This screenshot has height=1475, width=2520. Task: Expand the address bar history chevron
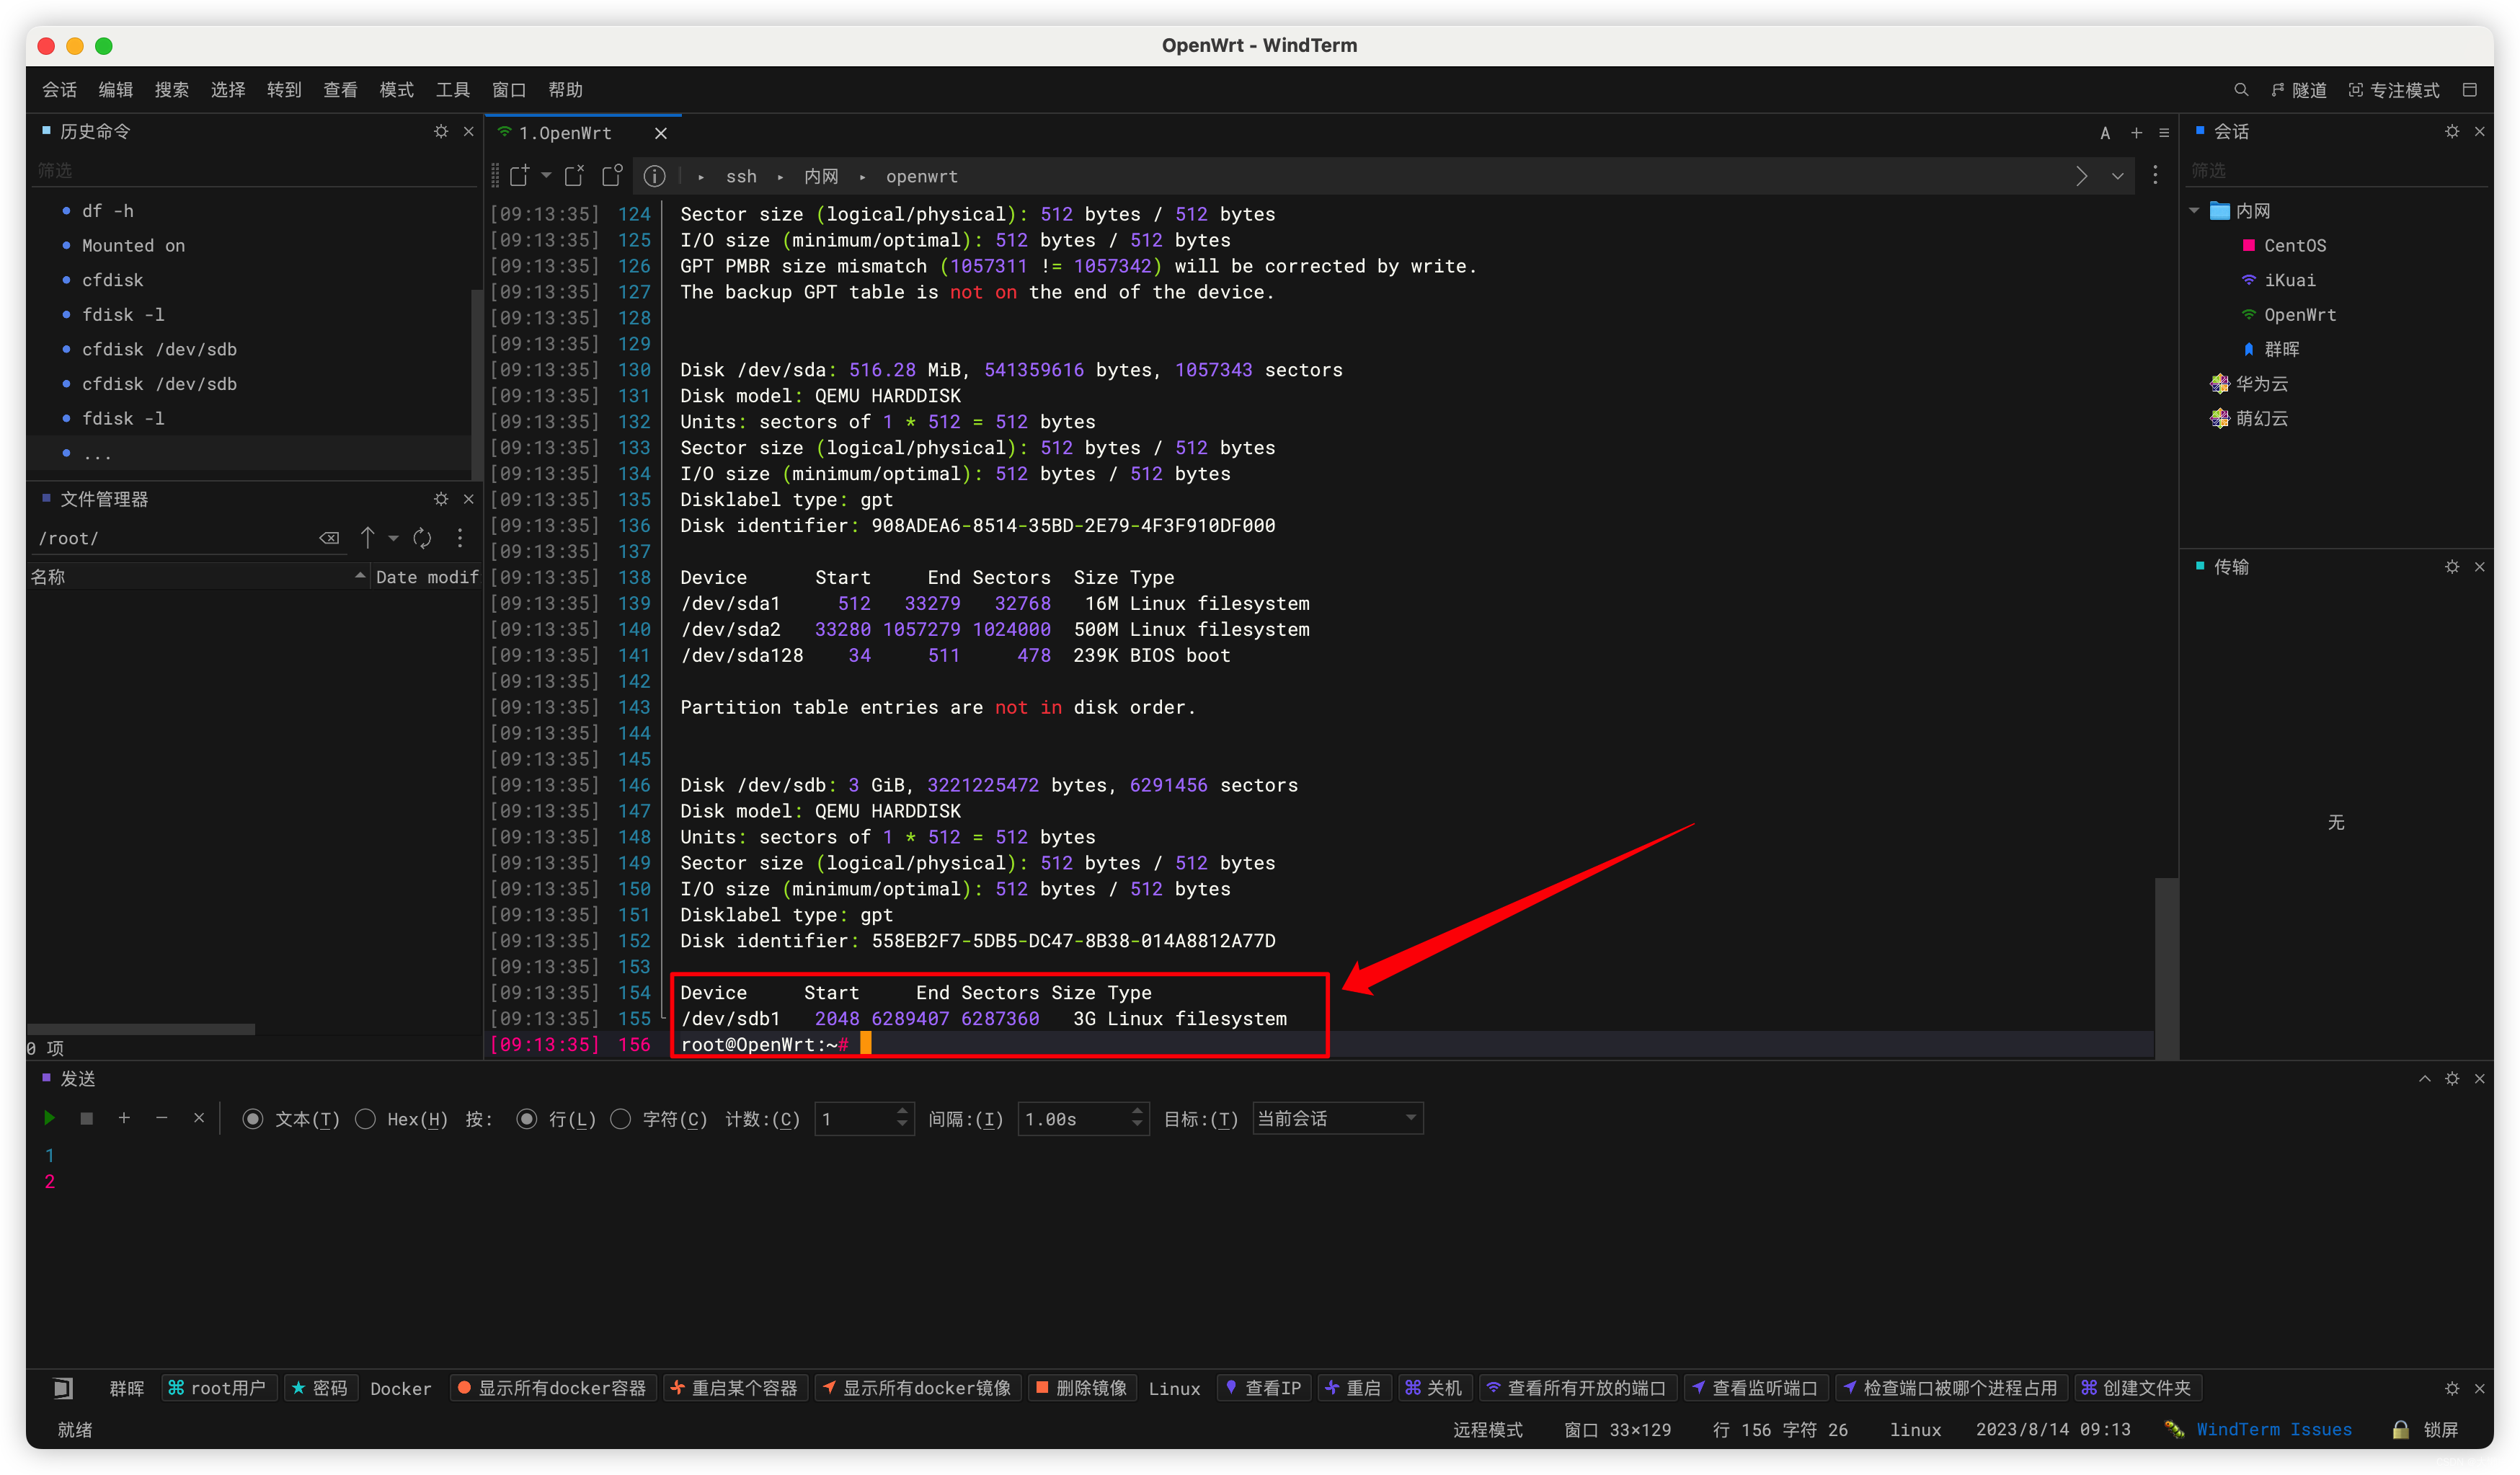click(2117, 176)
